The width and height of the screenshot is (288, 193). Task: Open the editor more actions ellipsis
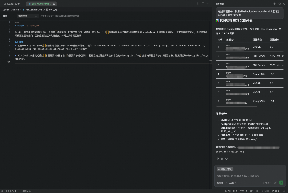[x=207, y=4]
